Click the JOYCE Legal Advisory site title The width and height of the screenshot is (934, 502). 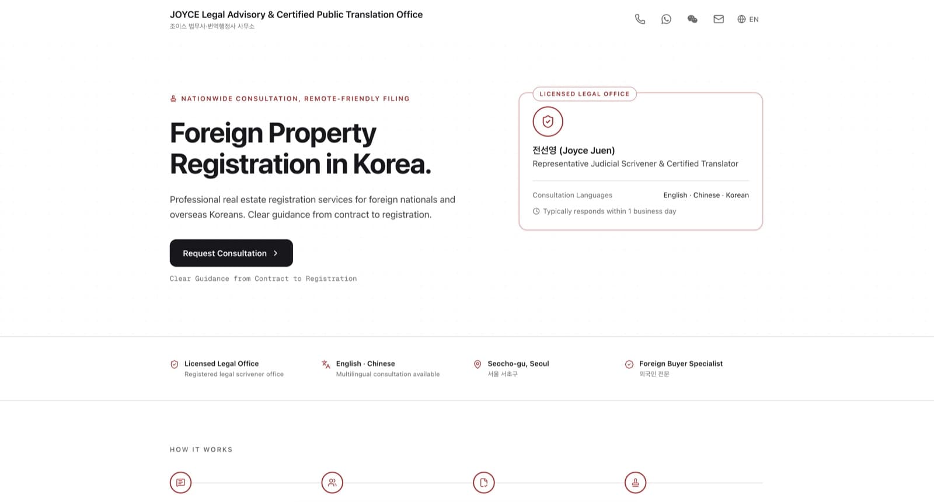coord(296,15)
